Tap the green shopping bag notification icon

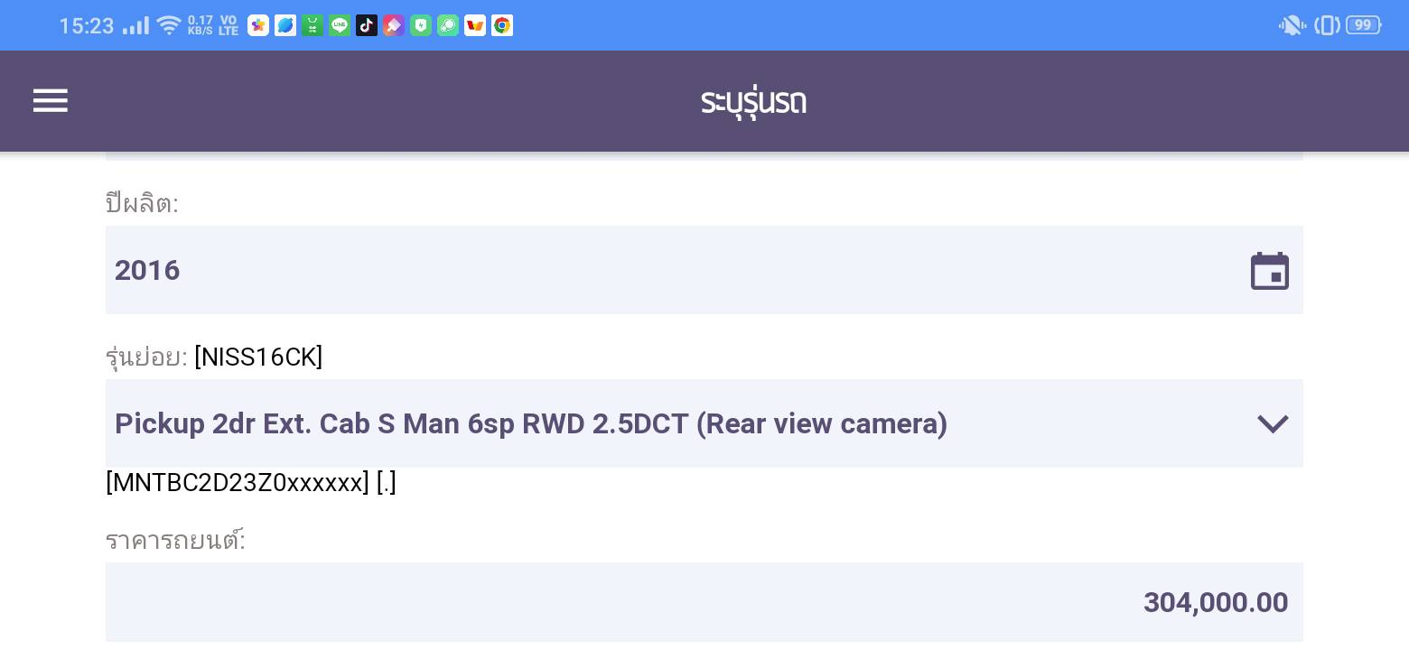click(x=313, y=25)
